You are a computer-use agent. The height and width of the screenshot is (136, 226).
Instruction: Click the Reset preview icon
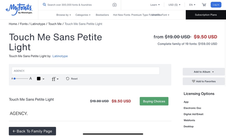tap(68, 79)
